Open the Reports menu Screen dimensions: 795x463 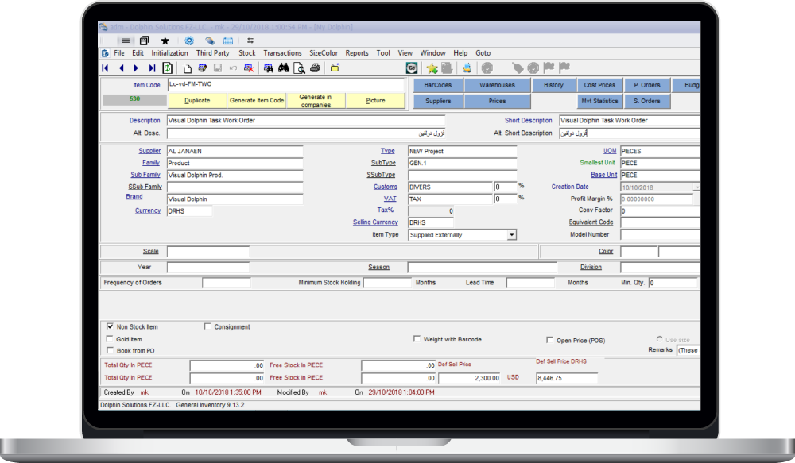click(357, 53)
